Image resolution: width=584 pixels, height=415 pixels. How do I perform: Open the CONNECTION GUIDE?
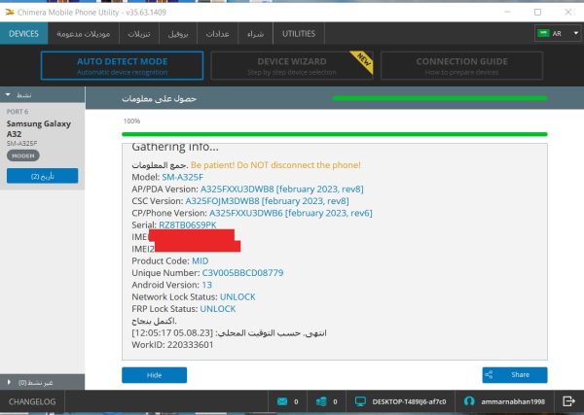tap(461, 66)
